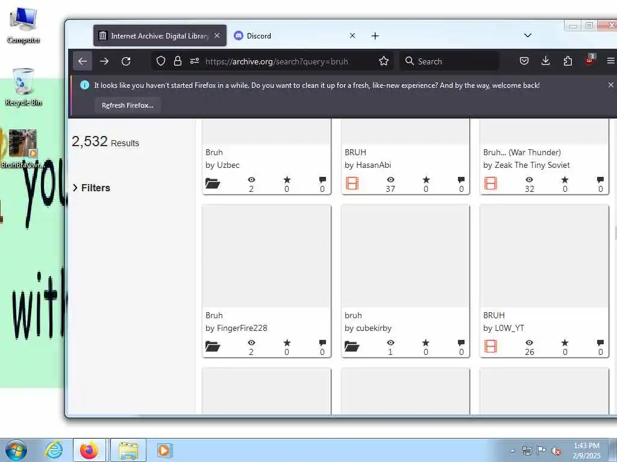Click the Bruh by FingerFire228 thumbnail

(266, 256)
